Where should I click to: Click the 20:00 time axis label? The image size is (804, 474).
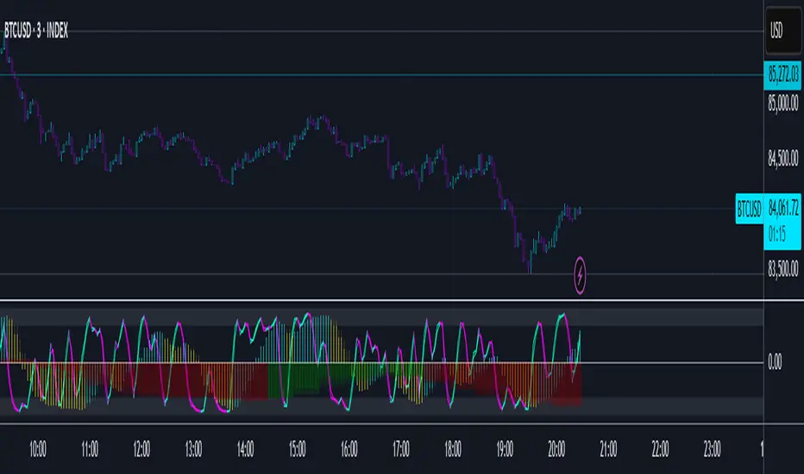tap(556, 449)
